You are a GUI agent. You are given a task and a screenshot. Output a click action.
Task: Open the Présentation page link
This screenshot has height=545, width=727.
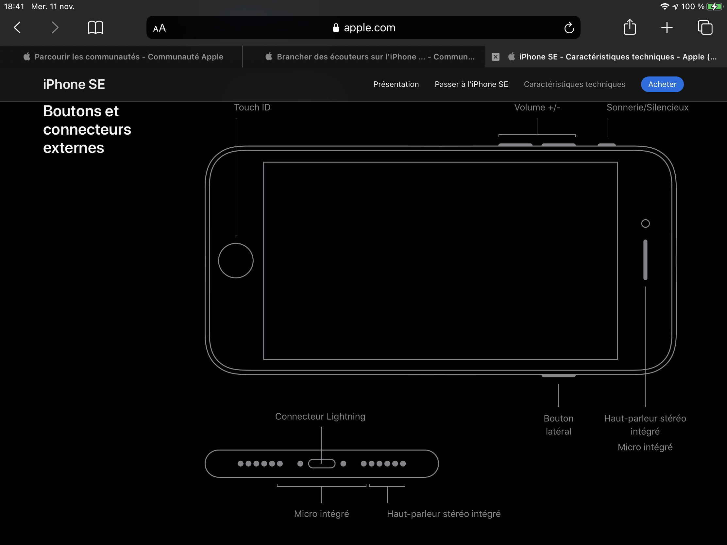396,84
